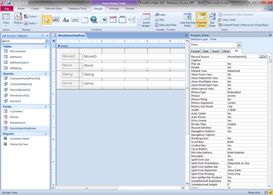Open the File tab
Image resolution: width=273 pixels, height=195 pixels.
tap(7, 8)
